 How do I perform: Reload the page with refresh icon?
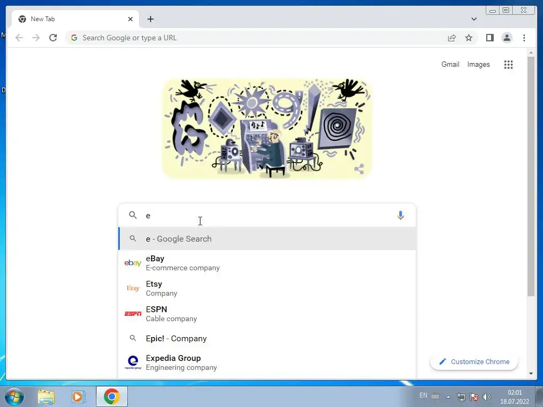click(53, 38)
